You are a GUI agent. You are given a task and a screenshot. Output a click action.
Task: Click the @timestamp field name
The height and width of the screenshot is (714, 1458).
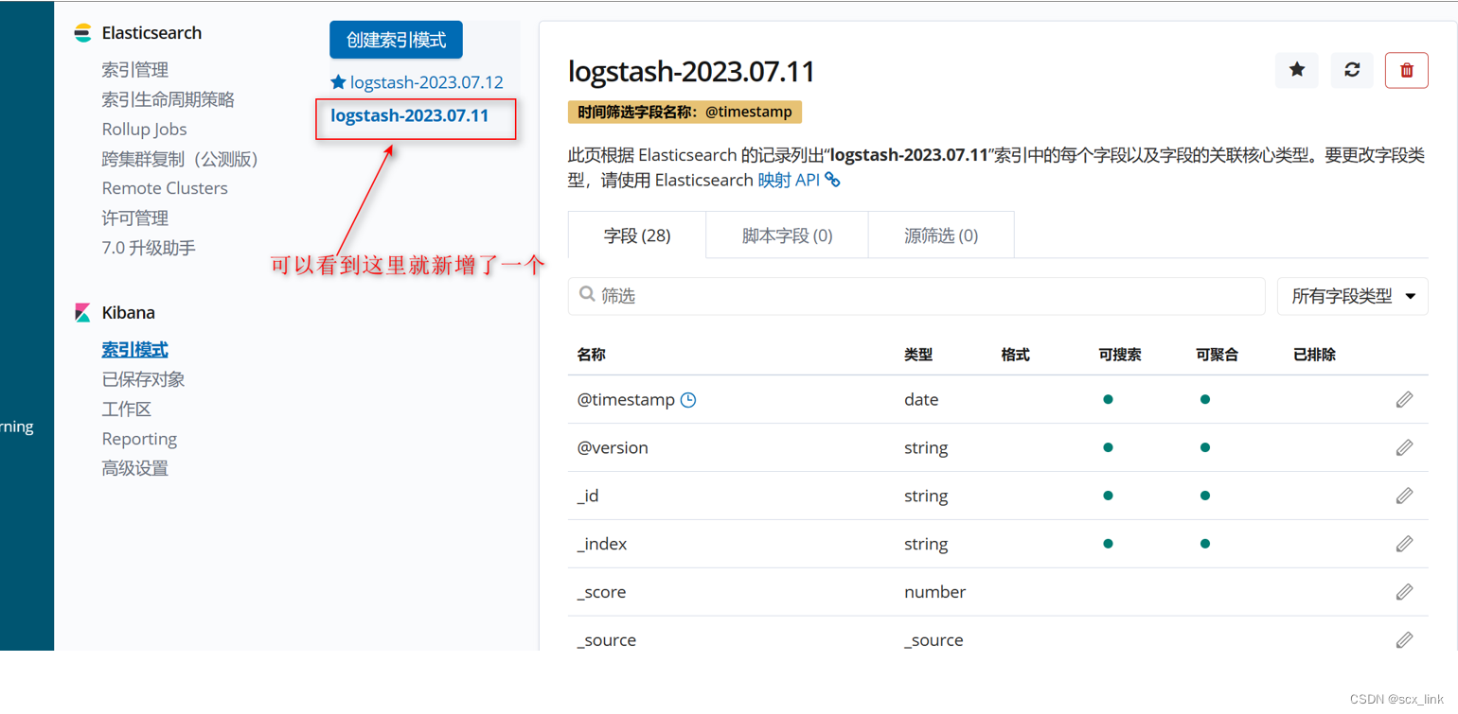pos(626,400)
